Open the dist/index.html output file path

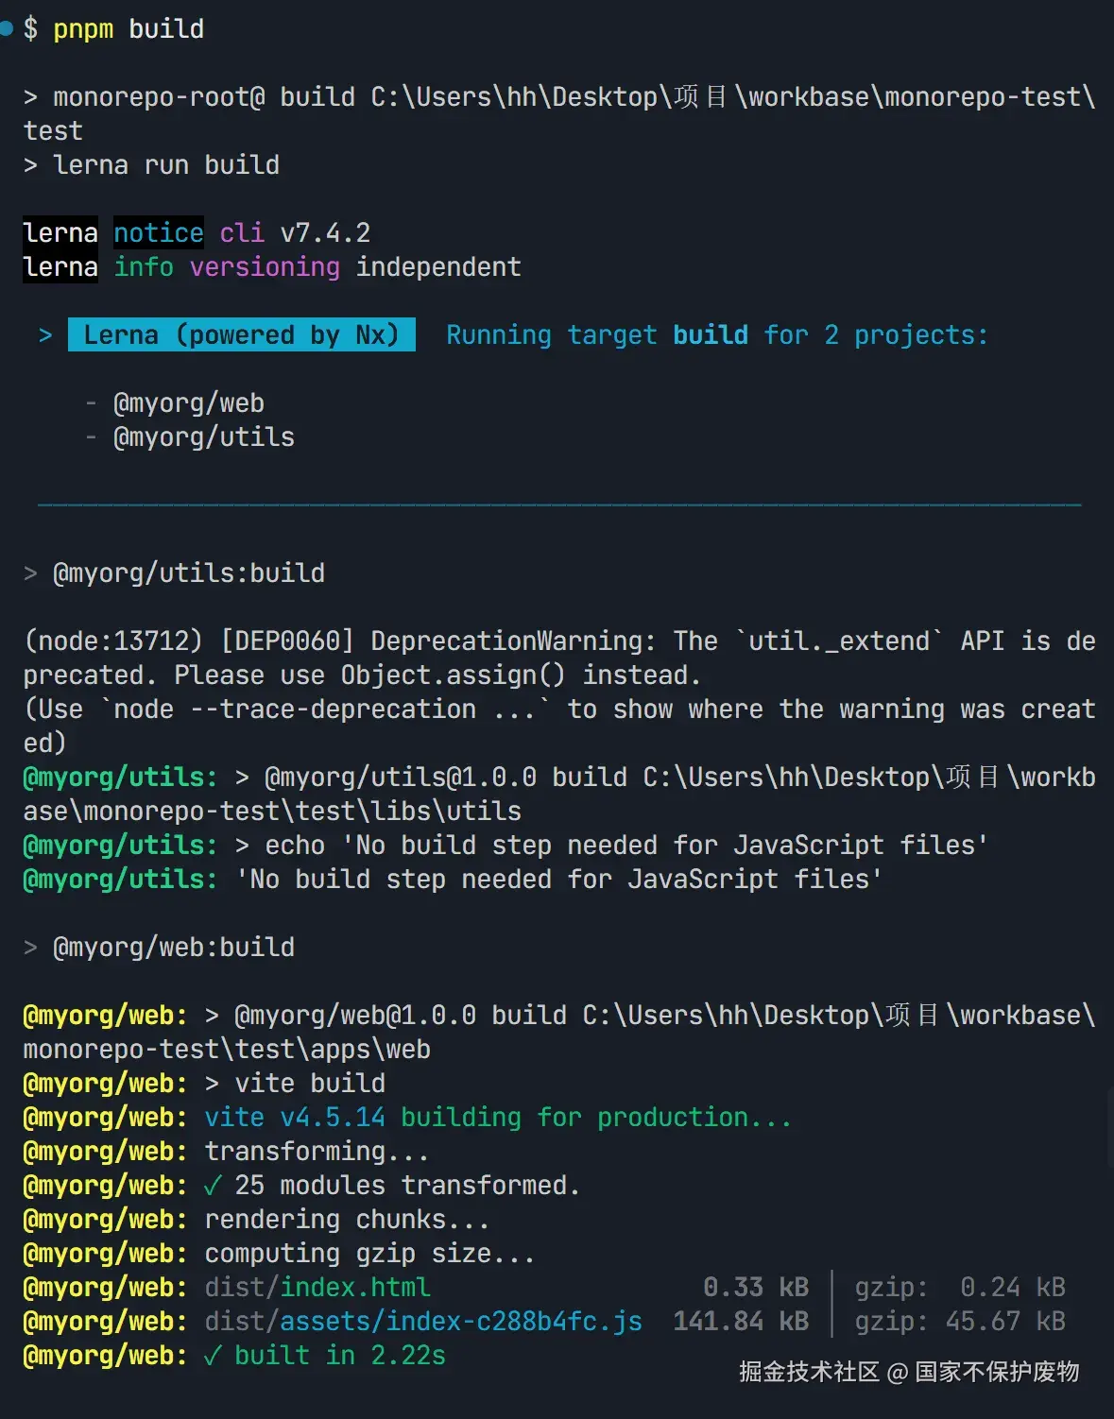pyautogui.click(x=317, y=1288)
